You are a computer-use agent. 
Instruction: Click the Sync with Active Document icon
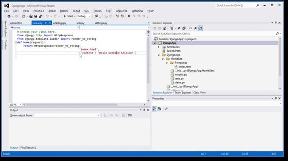[x=179, y=28]
